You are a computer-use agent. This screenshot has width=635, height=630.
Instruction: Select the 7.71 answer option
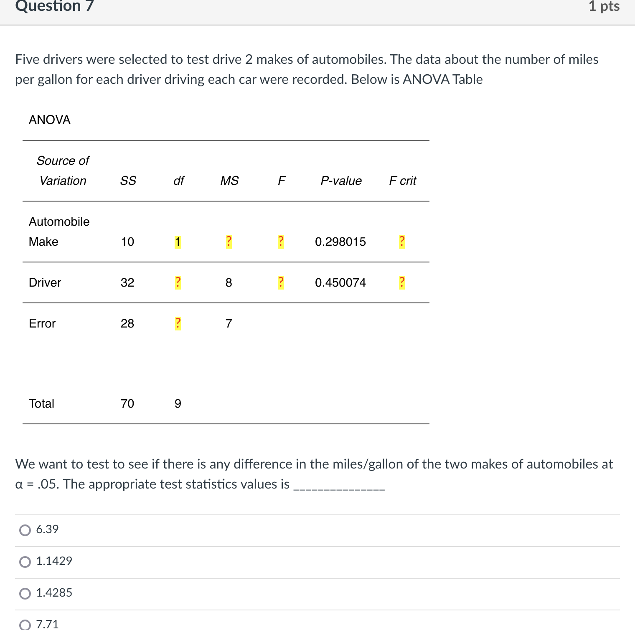pyautogui.click(x=25, y=624)
